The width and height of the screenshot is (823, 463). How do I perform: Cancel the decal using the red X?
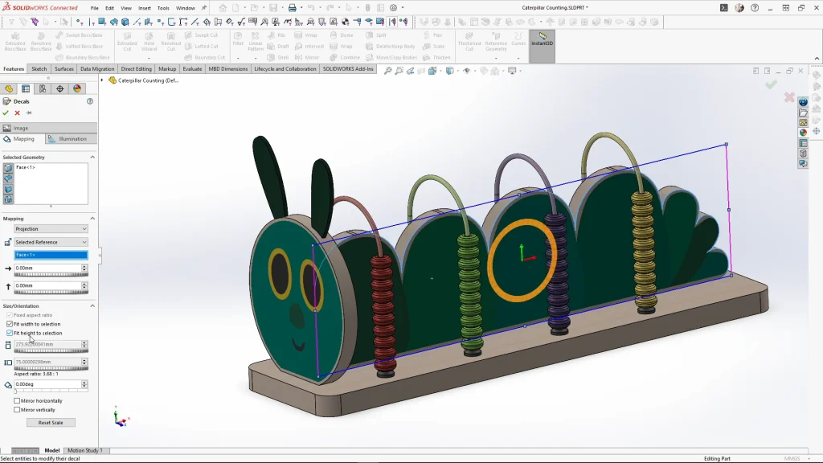17,113
